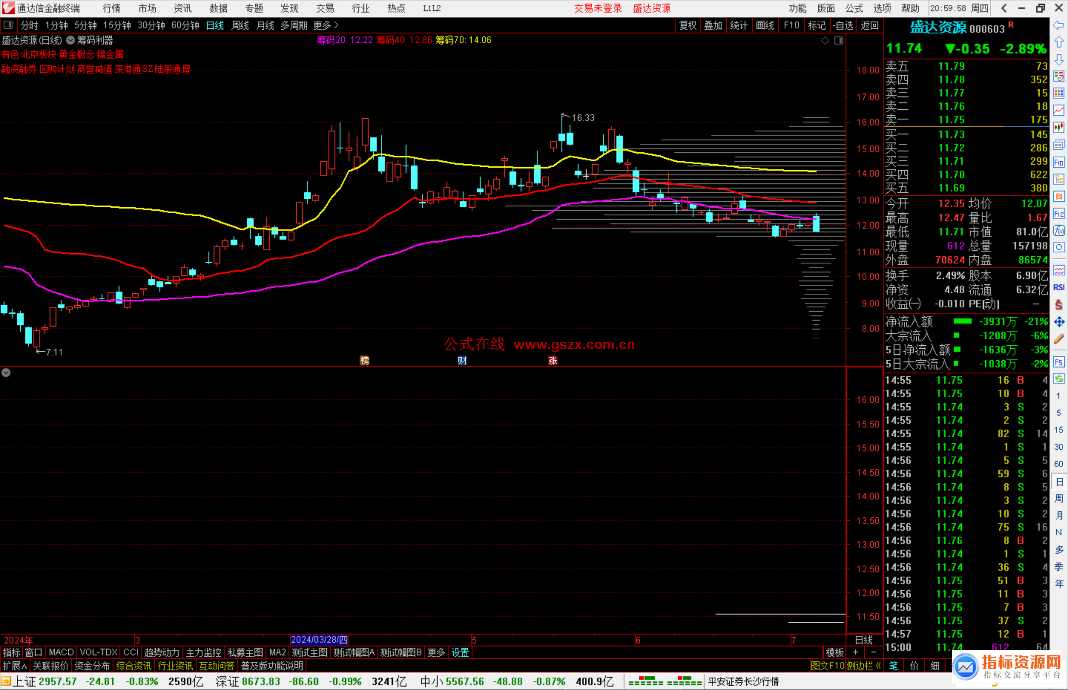Click the orange document icon in sidebar
This screenshot has height=690, width=1068.
tap(1059, 196)
